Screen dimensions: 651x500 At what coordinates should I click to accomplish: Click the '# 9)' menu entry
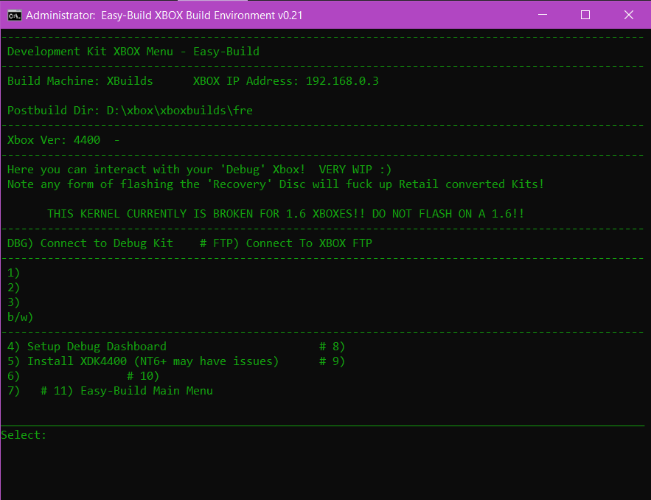click(333, 361)
